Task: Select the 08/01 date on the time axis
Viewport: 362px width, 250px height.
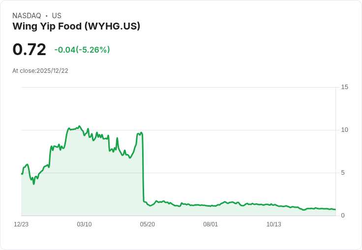Action: (211, 224)
